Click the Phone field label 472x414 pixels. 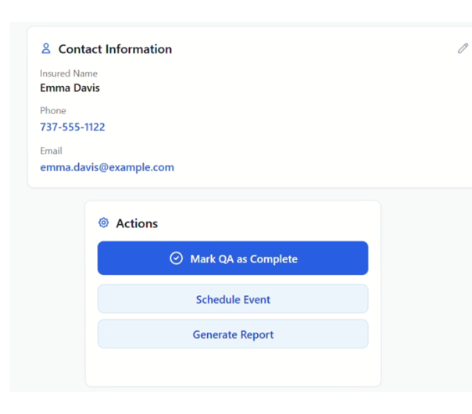53,111
